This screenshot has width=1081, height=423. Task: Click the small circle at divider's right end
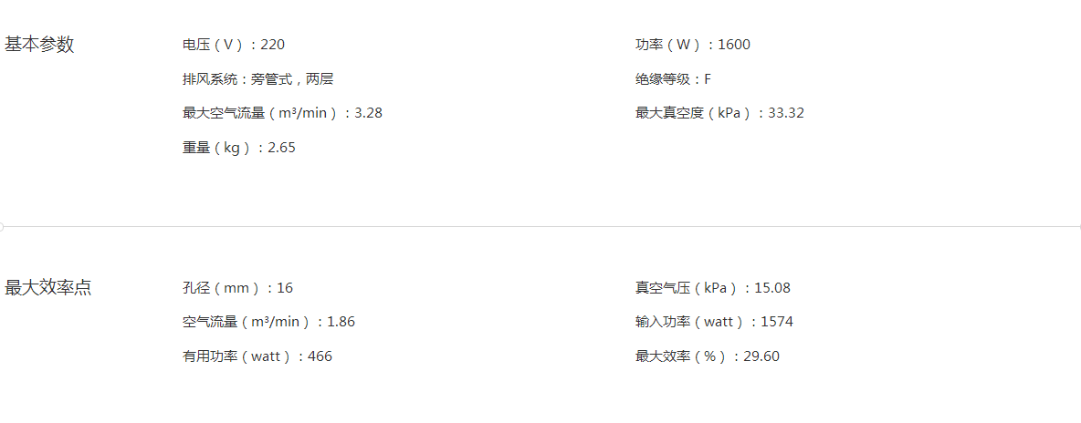tap(1079, 226)
